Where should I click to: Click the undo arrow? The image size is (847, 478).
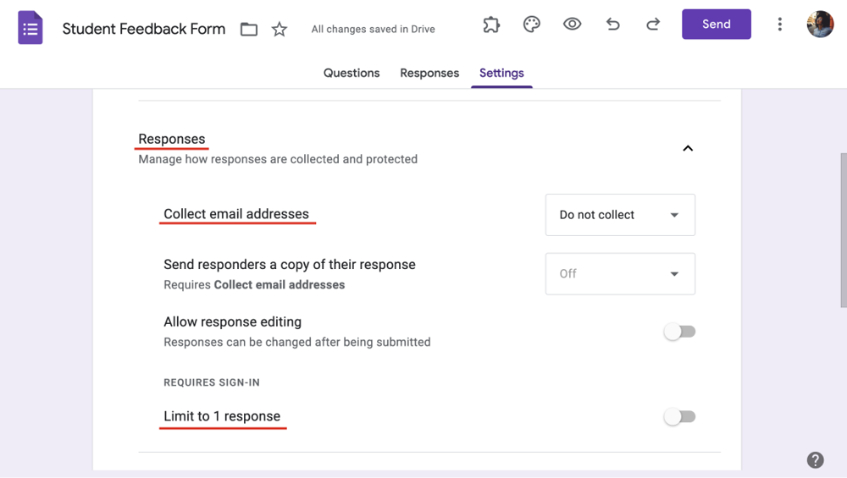pyautogui.click(x=612, y=25)
